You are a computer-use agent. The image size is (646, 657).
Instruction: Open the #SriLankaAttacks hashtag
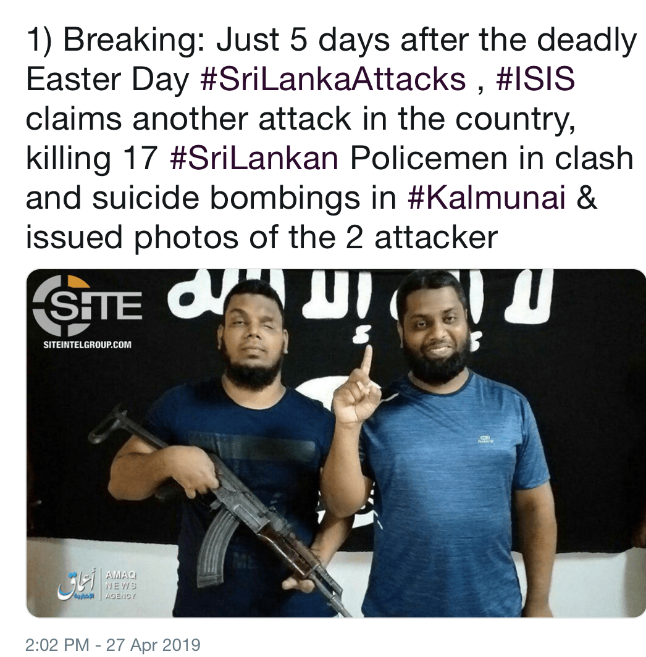[333, 79]
